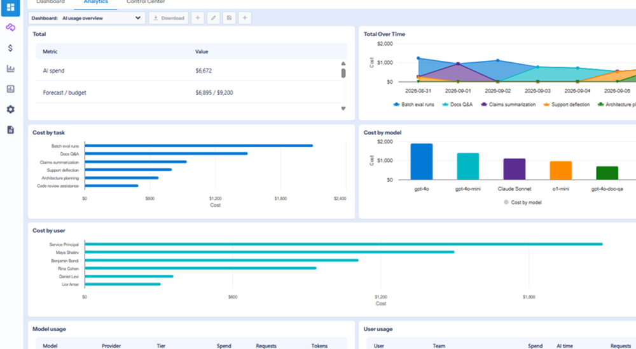Click the Support deflection task bar

click(x=128, y=169)
